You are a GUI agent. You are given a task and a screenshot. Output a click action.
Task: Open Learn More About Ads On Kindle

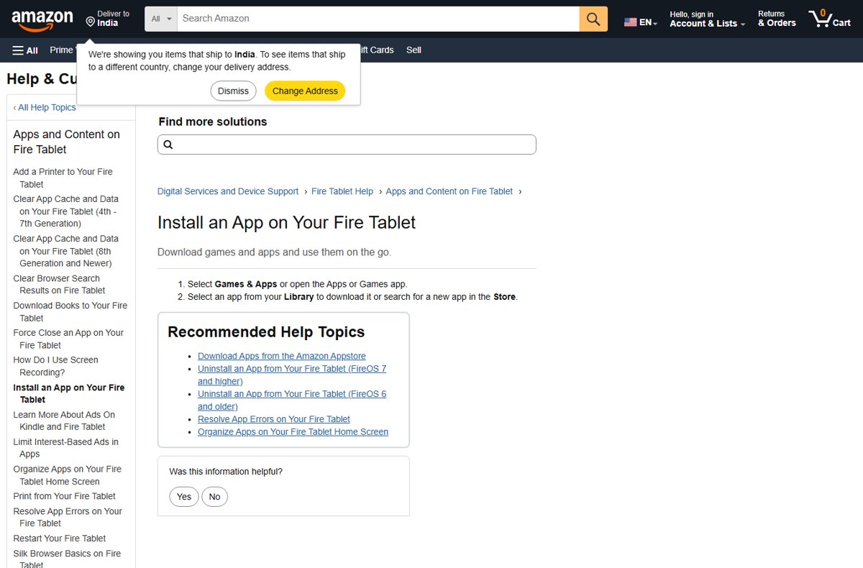pyautogui.click(x=64, y=421)
